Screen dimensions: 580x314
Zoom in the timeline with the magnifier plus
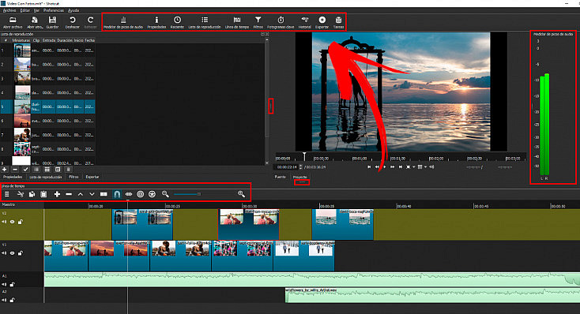pos(242,194)
